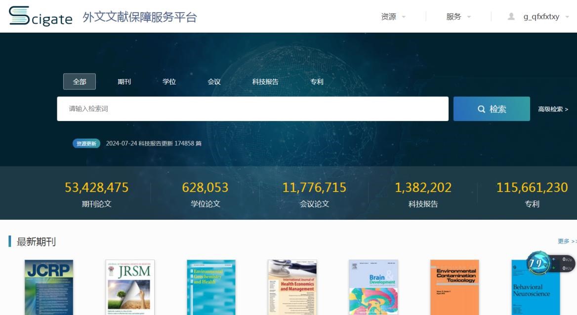Switch to the 学位 search tab
This screenshot has height=315, width=577.
pyautogui.click(x=169, y=82)
